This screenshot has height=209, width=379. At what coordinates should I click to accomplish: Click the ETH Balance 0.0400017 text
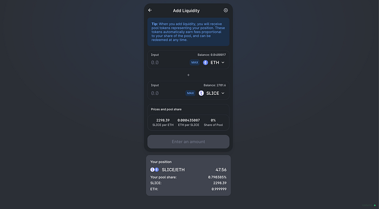[212, 55]
